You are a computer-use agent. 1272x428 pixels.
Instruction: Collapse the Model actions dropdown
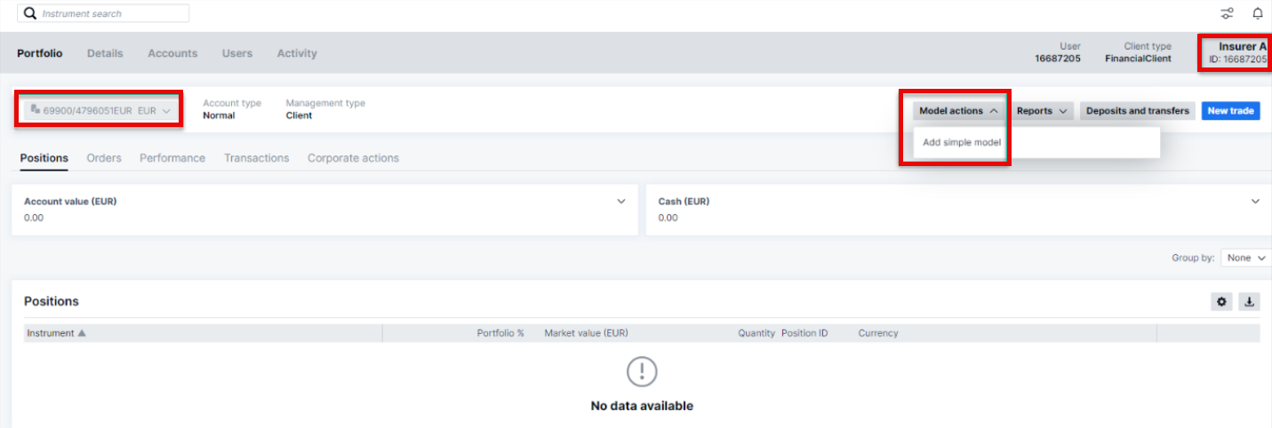(958, 111)
